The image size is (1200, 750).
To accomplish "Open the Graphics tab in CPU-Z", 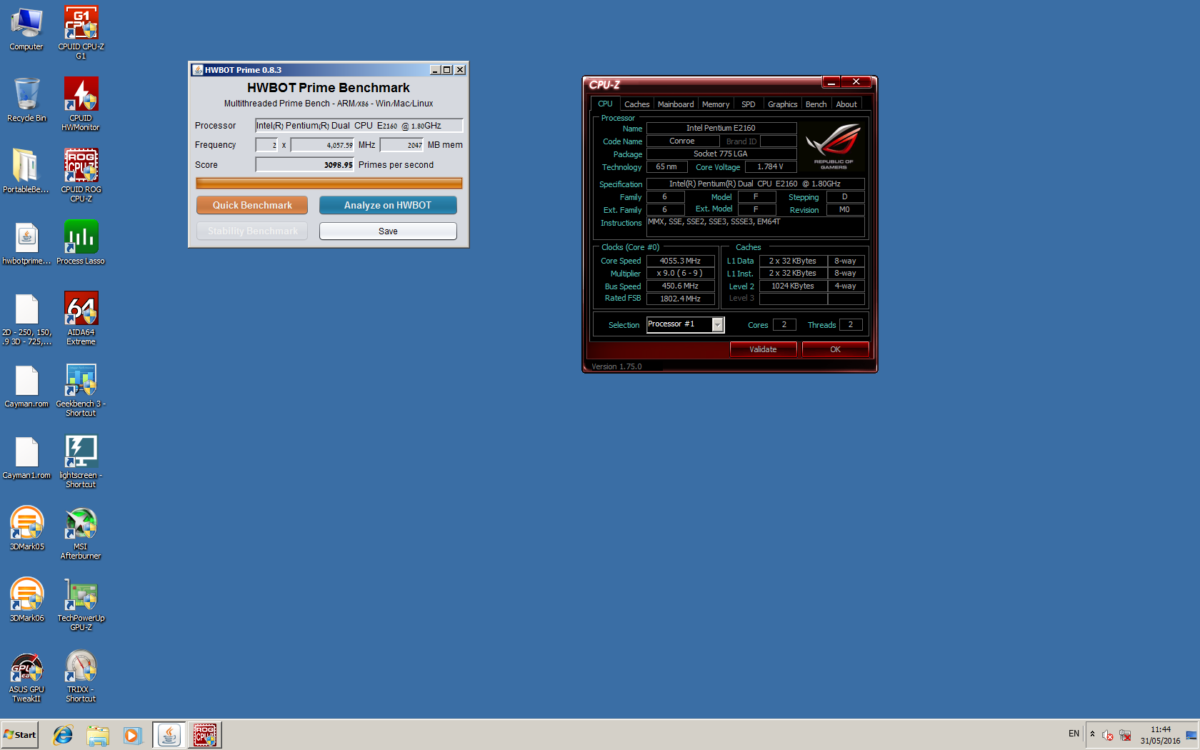I will (x=783, y=104).
